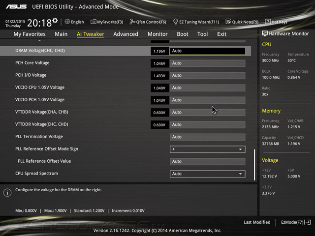Click the 12.192 V reading
Viewport: 315px width, 236px height.
pos(269,177)
